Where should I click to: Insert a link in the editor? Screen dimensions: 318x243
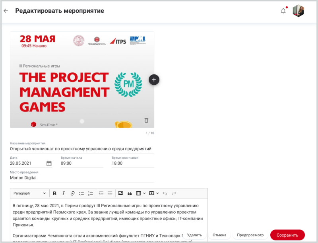click(x=72, y=193)
